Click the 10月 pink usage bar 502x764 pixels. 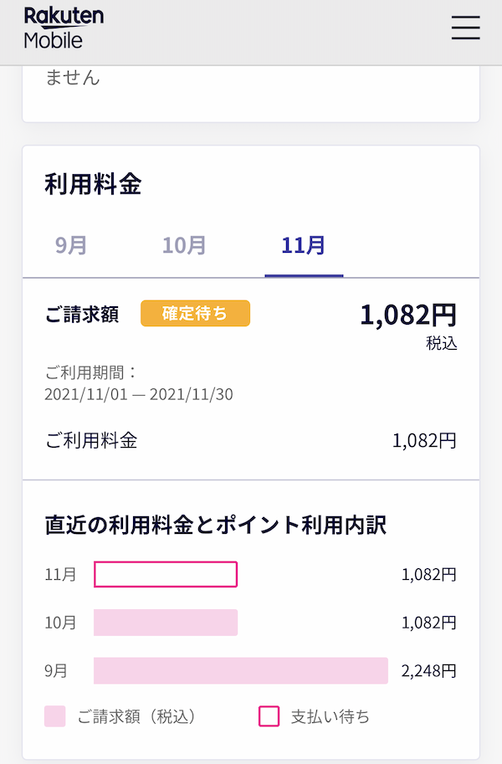click(166, 623)
